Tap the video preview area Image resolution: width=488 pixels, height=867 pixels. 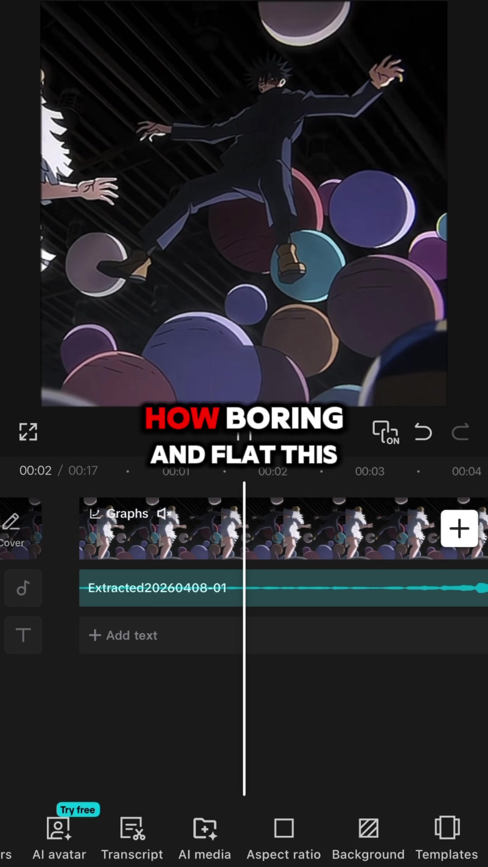pos(244,203)
